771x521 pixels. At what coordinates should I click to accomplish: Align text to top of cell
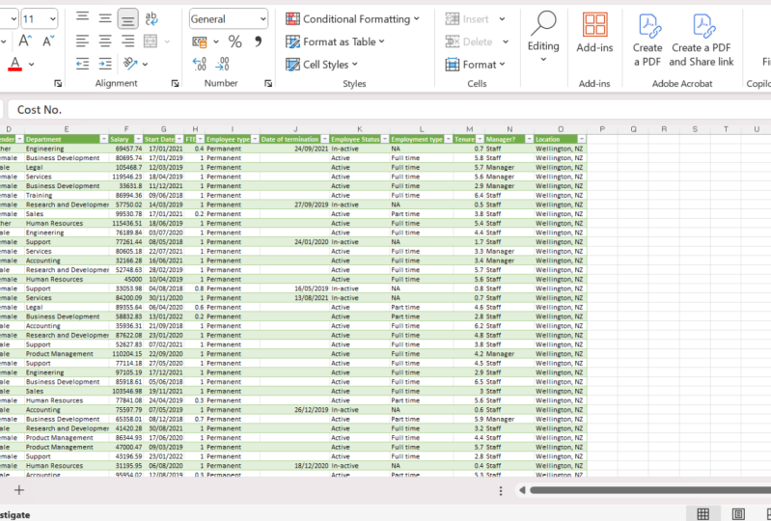tap(82, 18)
